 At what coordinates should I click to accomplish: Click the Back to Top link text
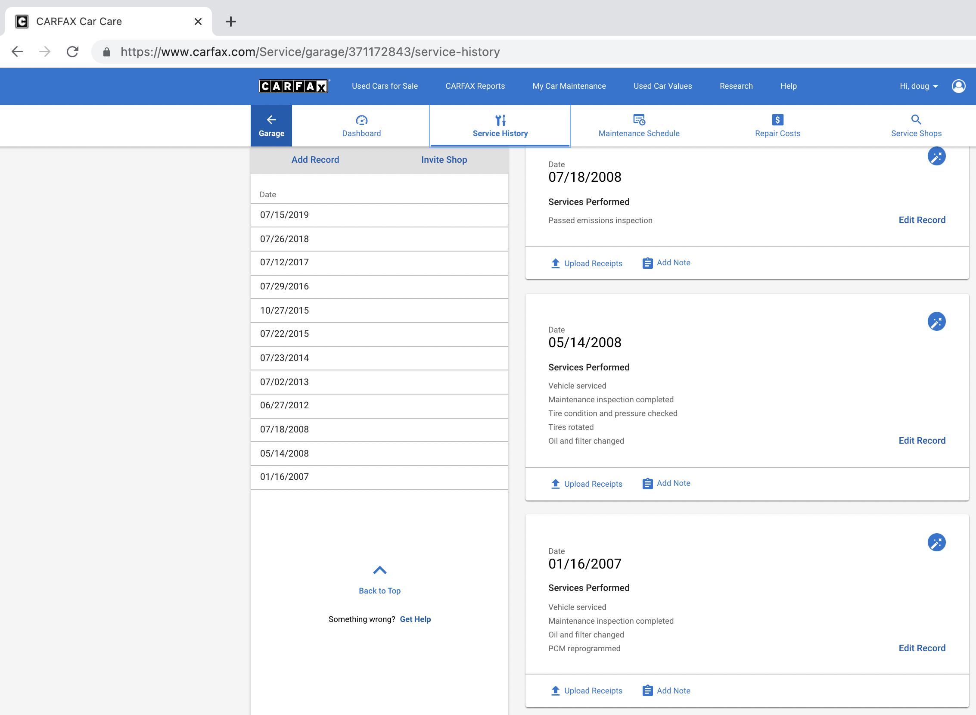pyautogui.click(x=379, y=591)
